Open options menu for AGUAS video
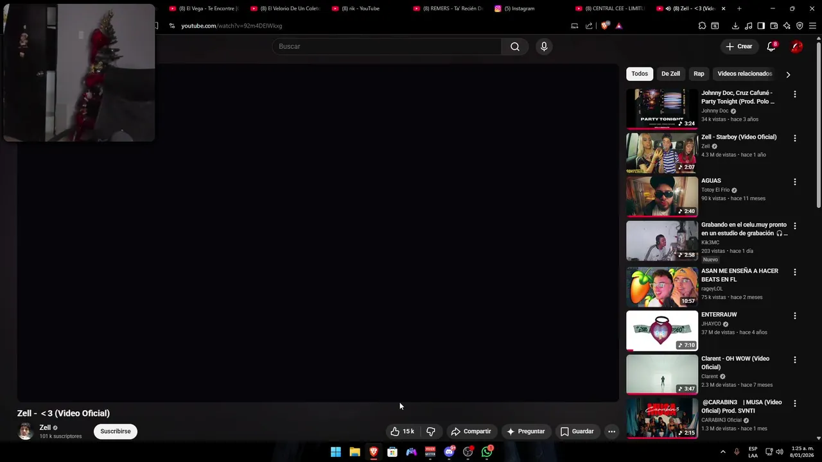Image resolution: width=822 pixels, height=462 pixels. coord(794,182)
